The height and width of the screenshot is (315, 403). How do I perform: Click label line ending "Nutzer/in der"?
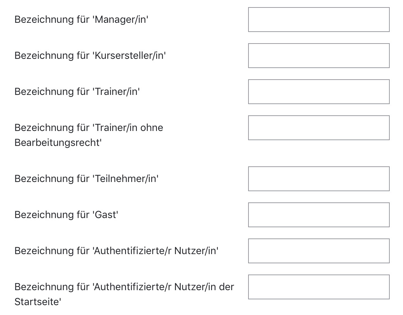pyautogui.click(x=124, y=287)
